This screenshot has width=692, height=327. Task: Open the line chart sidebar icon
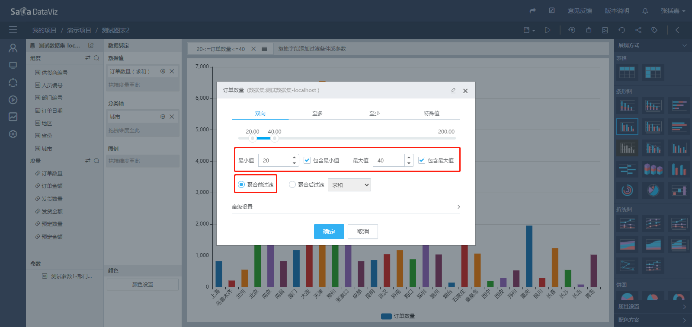(x=13, y=117)
